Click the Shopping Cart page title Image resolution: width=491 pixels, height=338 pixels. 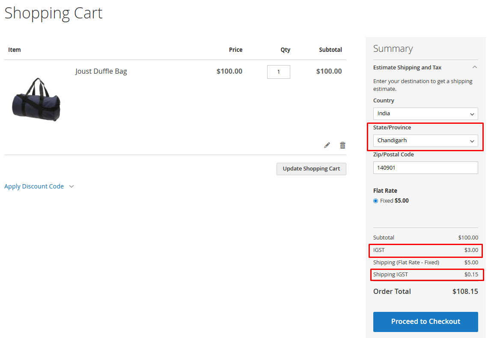click(x=53, y=13)
